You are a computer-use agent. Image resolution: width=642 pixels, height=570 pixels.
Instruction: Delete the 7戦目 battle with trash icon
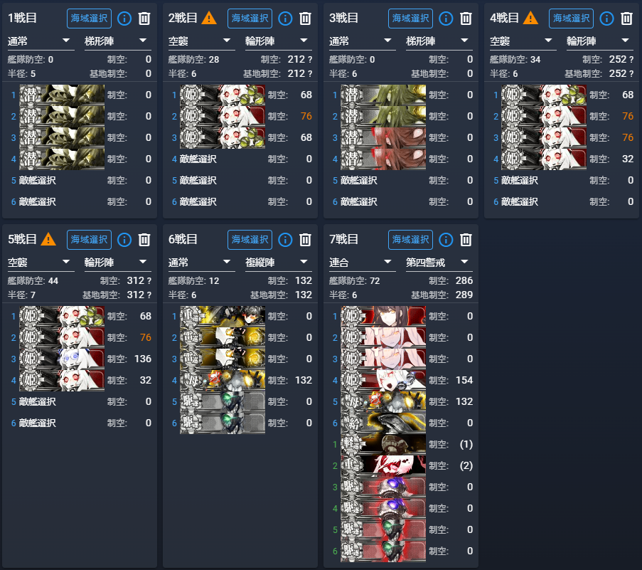click(x=466, y=240)
